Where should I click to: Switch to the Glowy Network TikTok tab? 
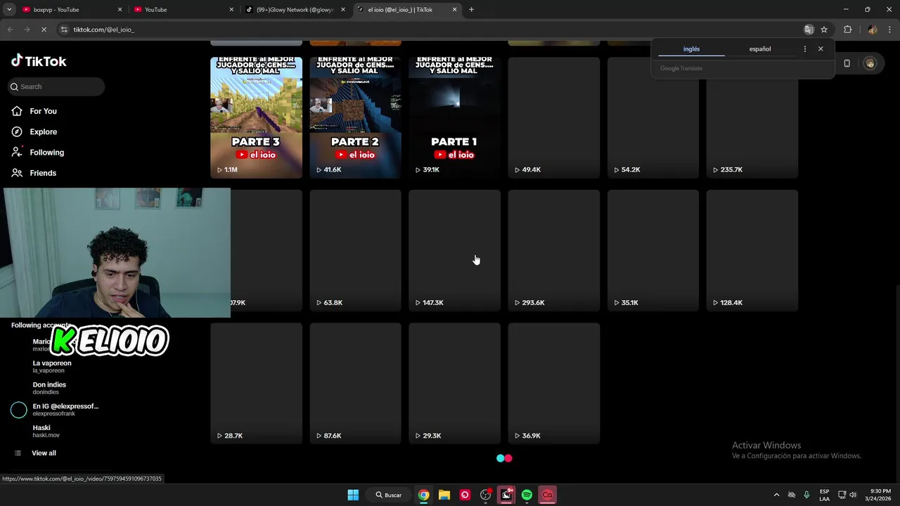294,10
